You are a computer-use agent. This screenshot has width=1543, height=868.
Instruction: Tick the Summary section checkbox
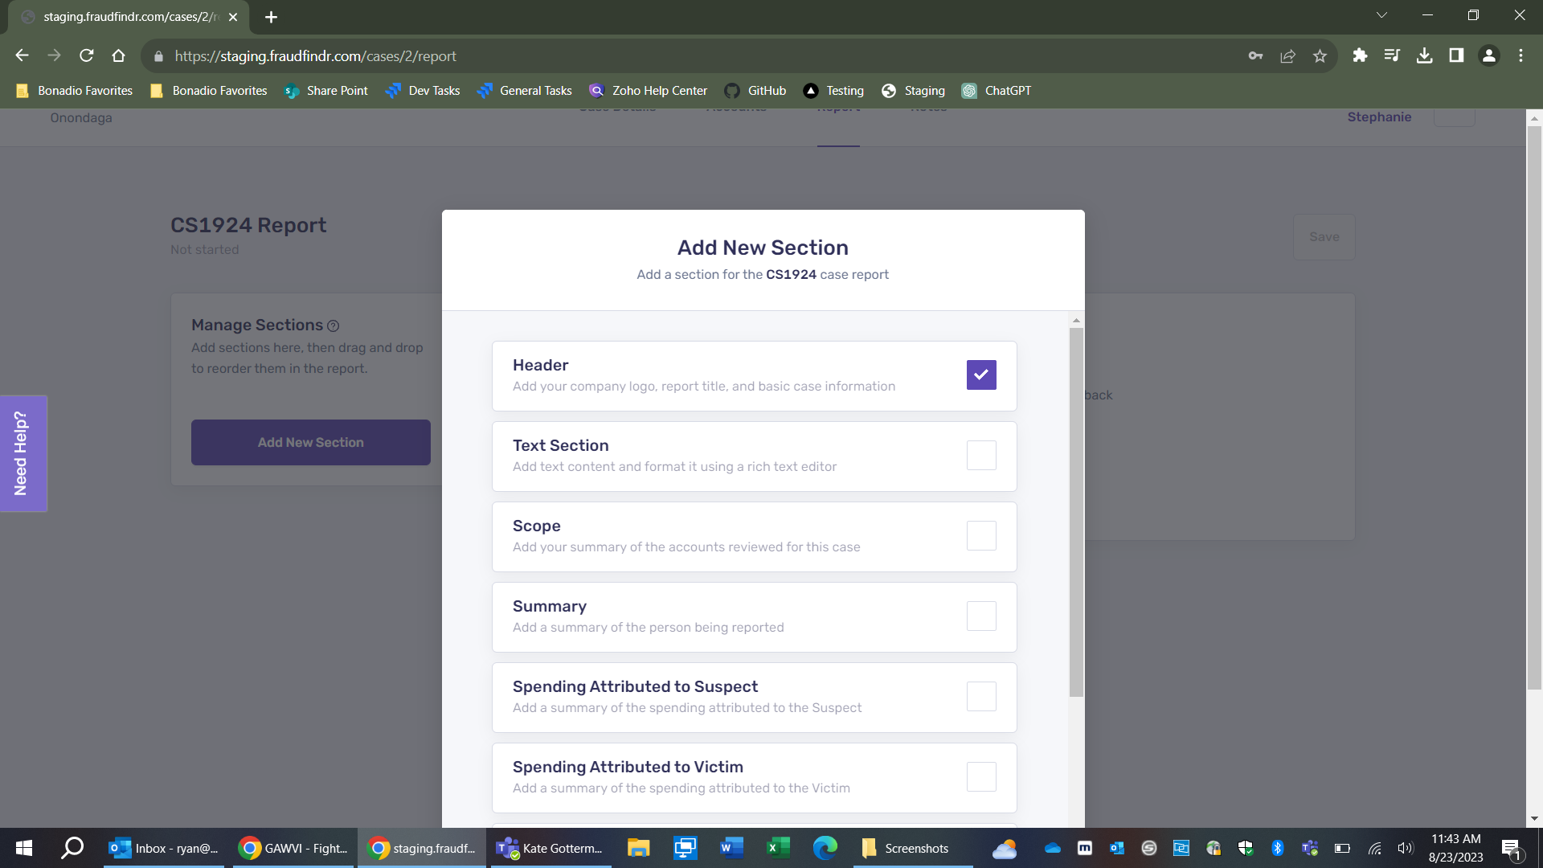[981, 616]
